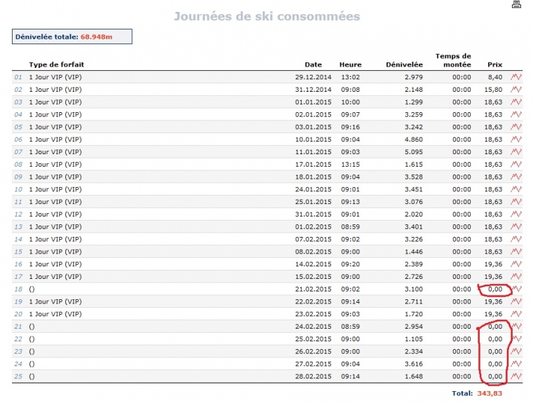
Task: Open chart icon for 02.01.2015 row
Action: (516, 114)
